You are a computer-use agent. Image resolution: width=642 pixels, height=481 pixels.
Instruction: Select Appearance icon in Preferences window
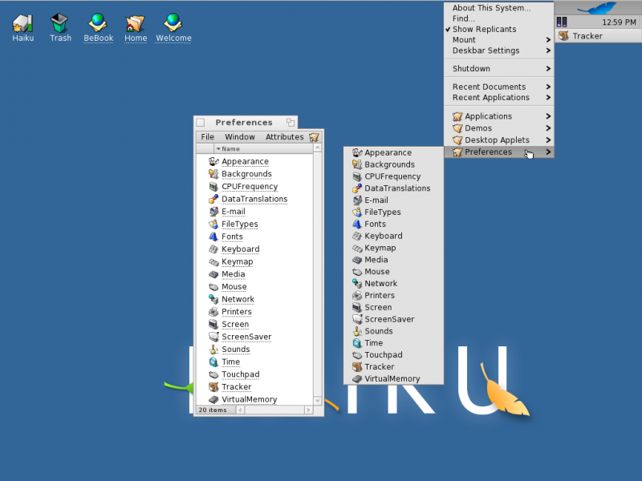(x=213, y=162)
